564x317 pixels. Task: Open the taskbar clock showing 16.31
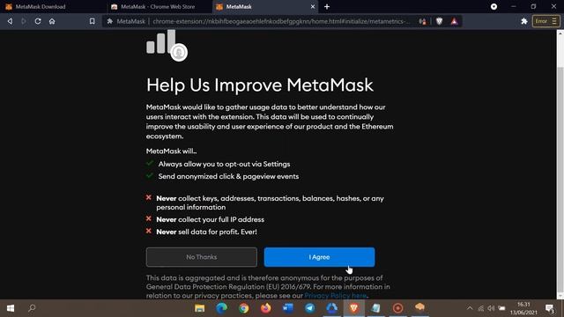(x=523, y=308)
